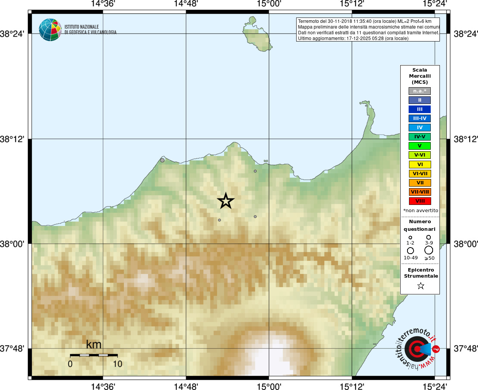
Task: Select the red VIII intensity swatch
Action: coord(420,201)
